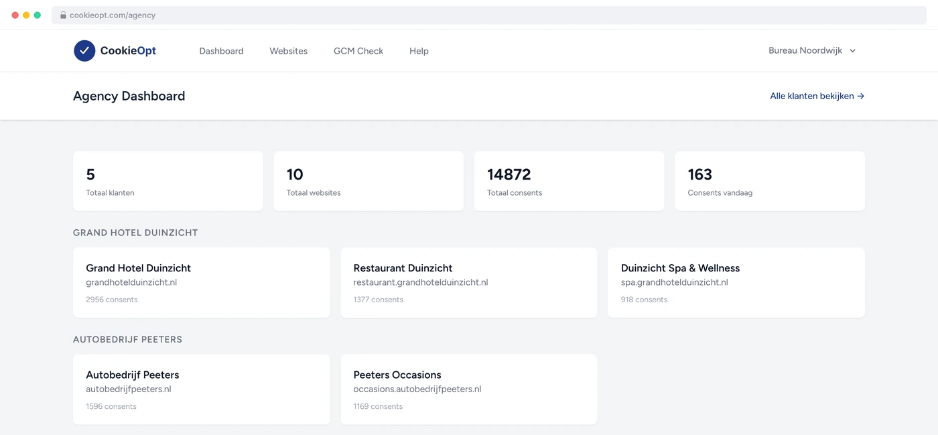Image resolution: width=938 pixels, height=435 pixels.
Task: Open the Autobedrijf Peeters website card
Action: pos(202,389)
